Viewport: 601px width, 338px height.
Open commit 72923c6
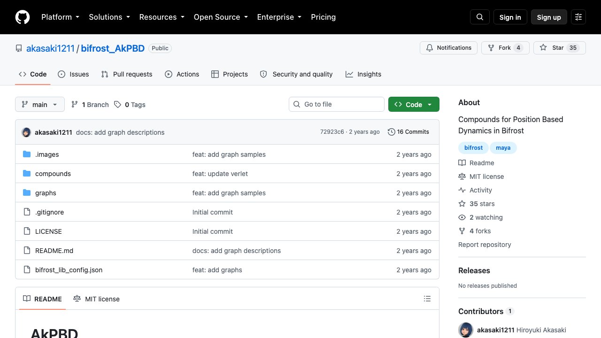pos(332,132)
